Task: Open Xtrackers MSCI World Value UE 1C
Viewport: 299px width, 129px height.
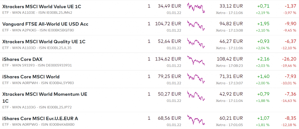Action: pyautogui.click(x=42, y=7)
